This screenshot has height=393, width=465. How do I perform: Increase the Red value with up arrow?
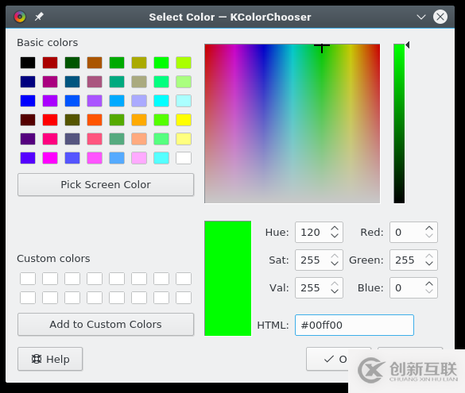(429, 229)
